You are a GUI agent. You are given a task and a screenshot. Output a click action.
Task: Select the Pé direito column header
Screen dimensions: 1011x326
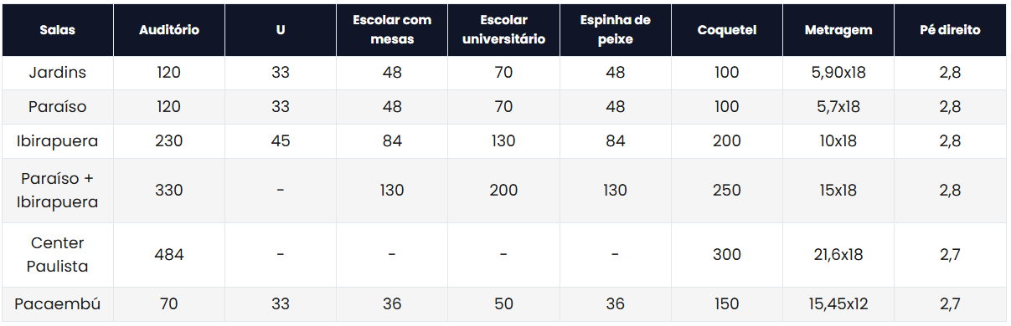950,30
